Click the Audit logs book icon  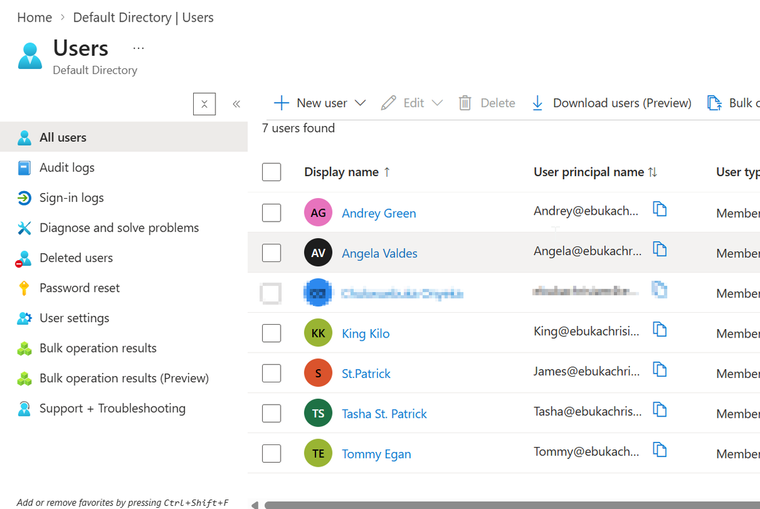point(24,168)
